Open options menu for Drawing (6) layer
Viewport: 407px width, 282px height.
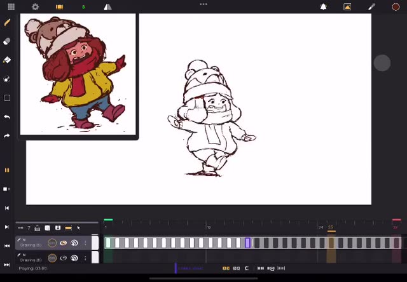[x=85, y=258]
